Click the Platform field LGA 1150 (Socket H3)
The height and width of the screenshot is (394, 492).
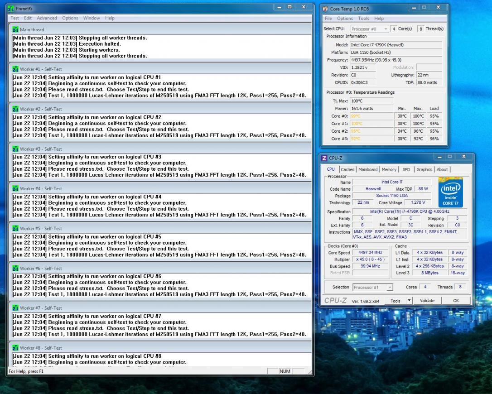pos(396,53)
